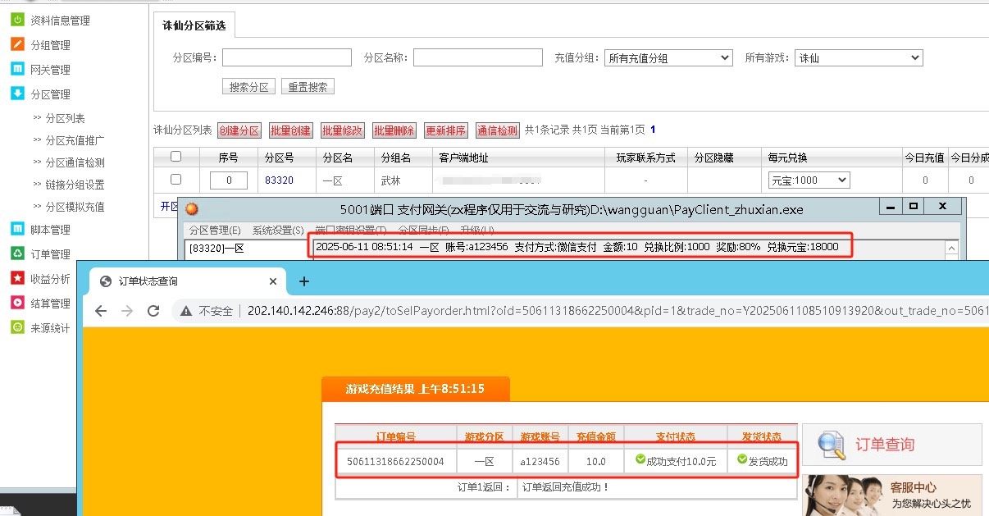
Task: Reload the order status page
Action: 153,311
